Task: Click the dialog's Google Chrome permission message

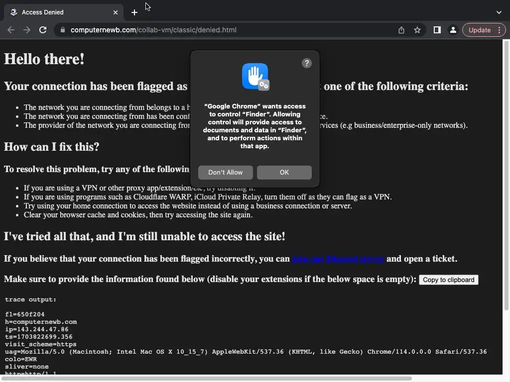Action: coord(255,126)
